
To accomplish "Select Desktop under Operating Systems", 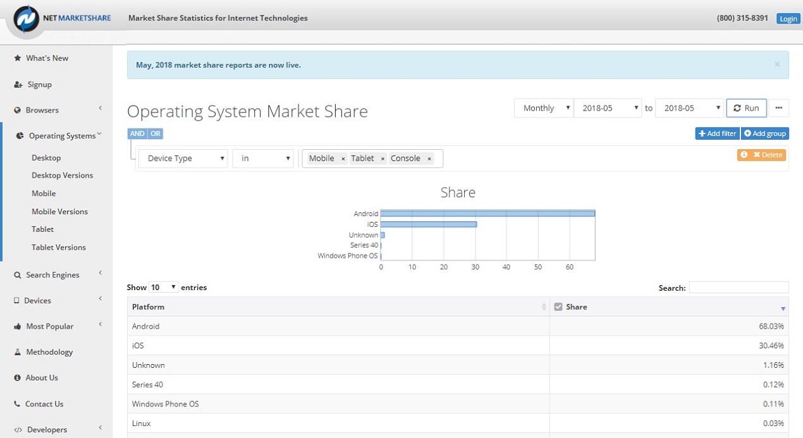I will pyautogui.click(x=46, y=157).
